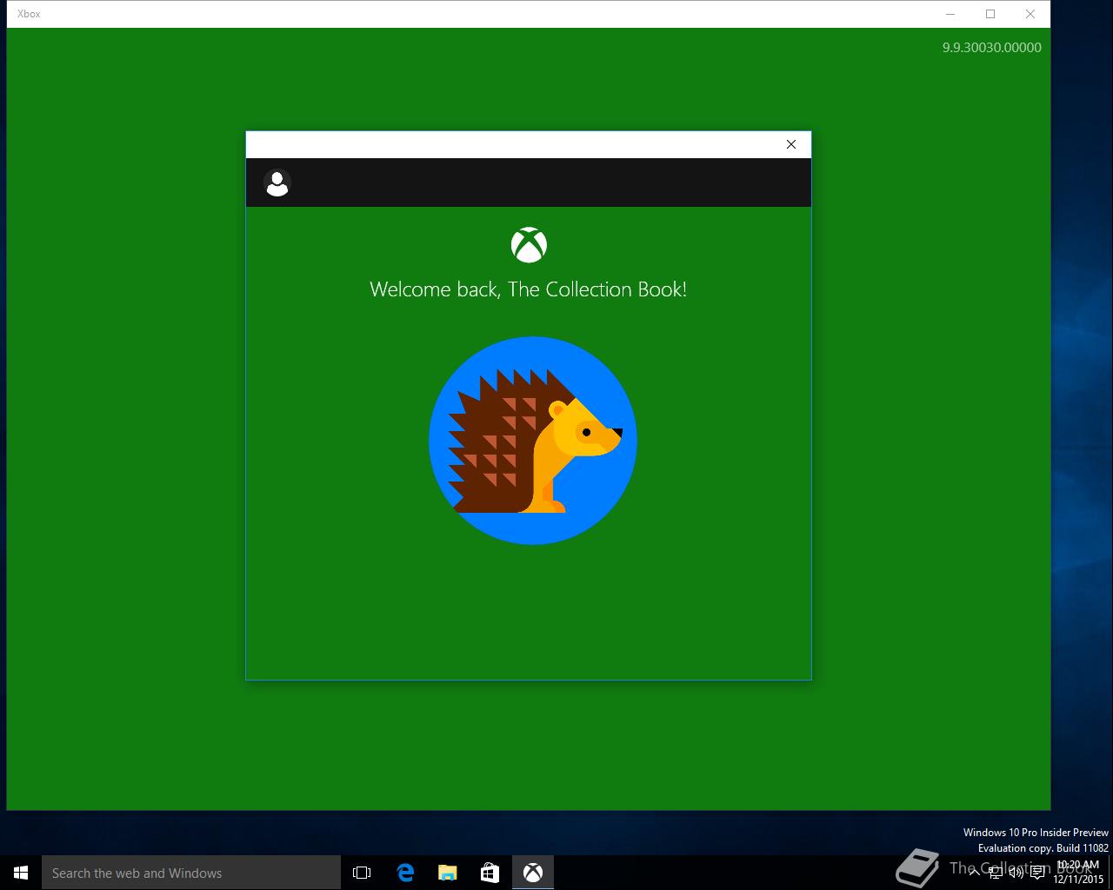Open Task View from the taskbar

pyautogui.click(x=362, y=873)
